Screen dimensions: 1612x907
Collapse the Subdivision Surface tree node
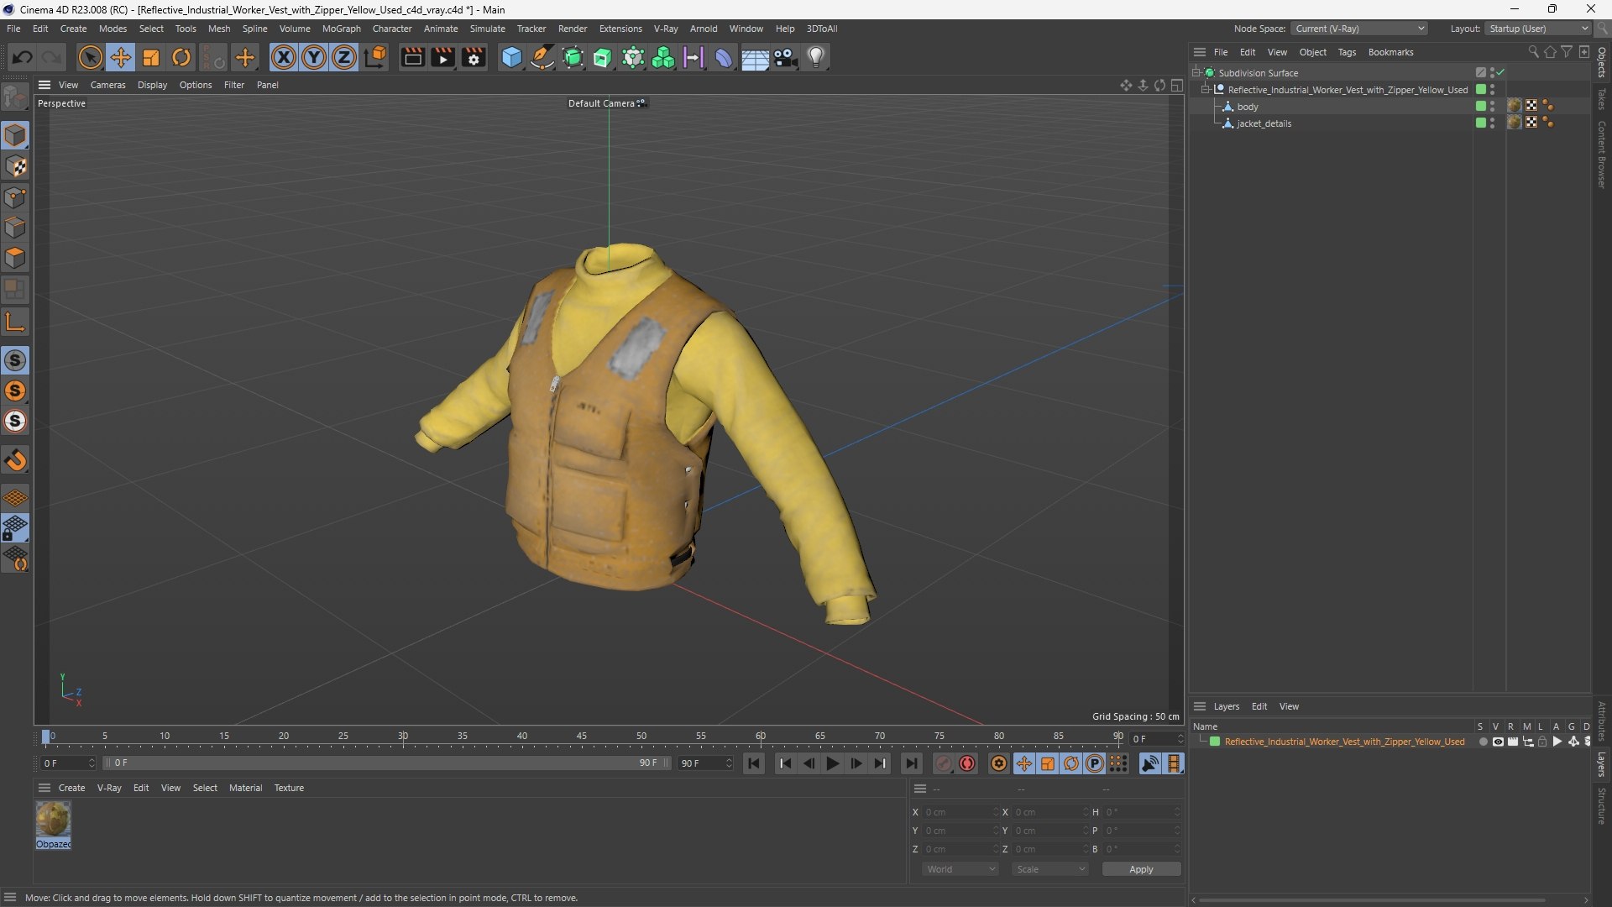(x=1196, y=73)
